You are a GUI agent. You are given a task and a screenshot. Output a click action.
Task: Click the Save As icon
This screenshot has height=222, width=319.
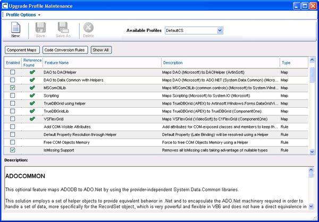pos(63,28)
